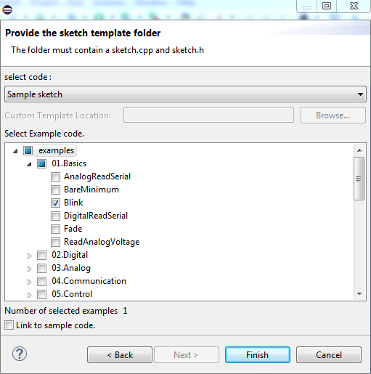
Task: Click the Finish button
Action: pos(258,355)
